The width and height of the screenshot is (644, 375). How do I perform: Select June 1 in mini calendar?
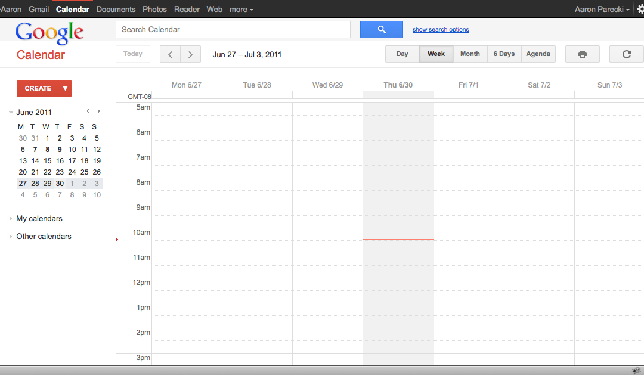[47, 138]
